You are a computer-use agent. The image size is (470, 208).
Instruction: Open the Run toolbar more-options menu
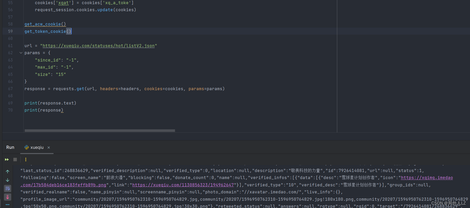(26, 160)
